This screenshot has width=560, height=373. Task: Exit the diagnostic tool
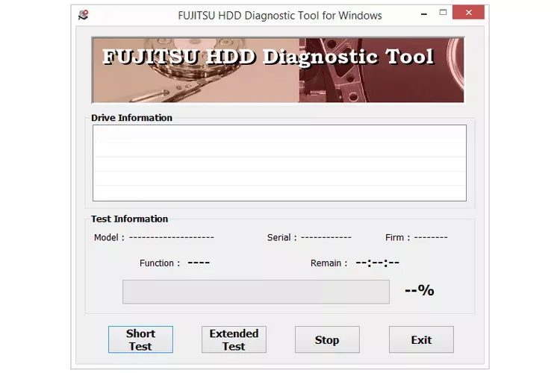(421, 339)
